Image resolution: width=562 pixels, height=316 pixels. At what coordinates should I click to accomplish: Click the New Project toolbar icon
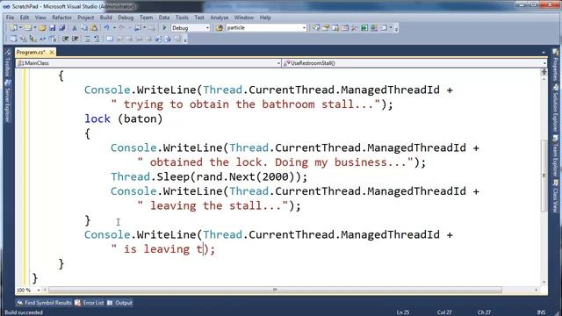coord(14,28)
